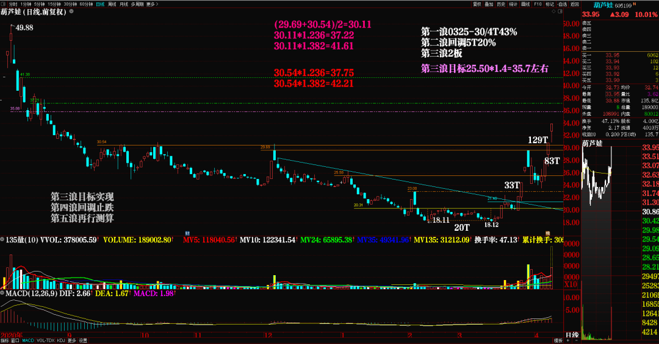Switch to the 周线 period
Screen dimensions: 659x344
[x=112, y=4]
